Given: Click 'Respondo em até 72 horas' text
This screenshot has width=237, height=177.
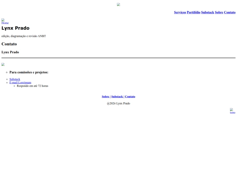Looking at the screenshot, I should pos(32,86).
